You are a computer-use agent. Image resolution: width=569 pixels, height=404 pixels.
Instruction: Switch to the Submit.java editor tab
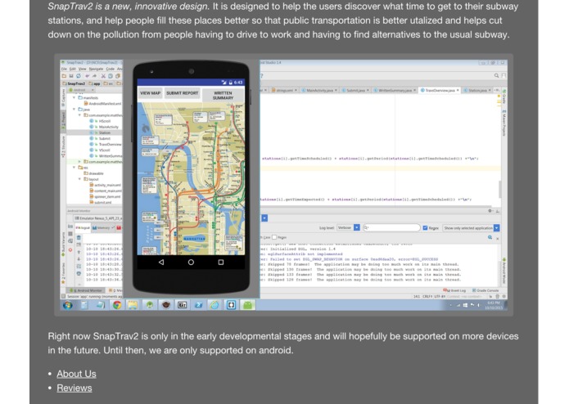point(355,90)
